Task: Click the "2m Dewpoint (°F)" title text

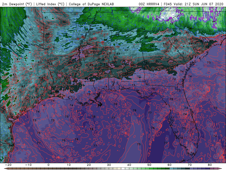Action: [x=17, y=4]
